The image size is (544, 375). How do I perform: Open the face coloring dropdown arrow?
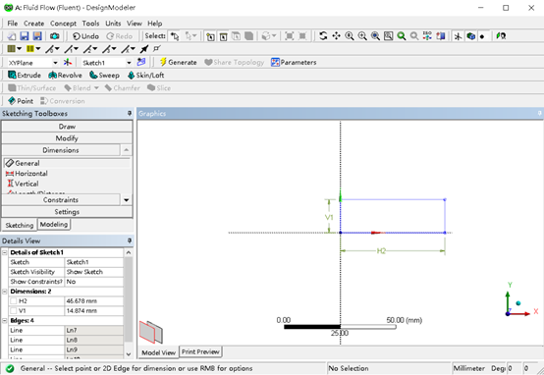coord(19,49)
